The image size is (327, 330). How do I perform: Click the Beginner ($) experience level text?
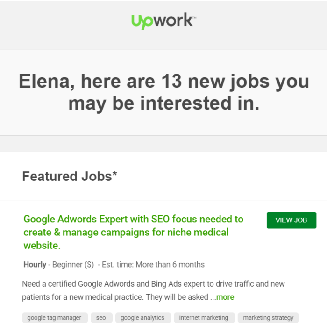(x=73, y=265)
